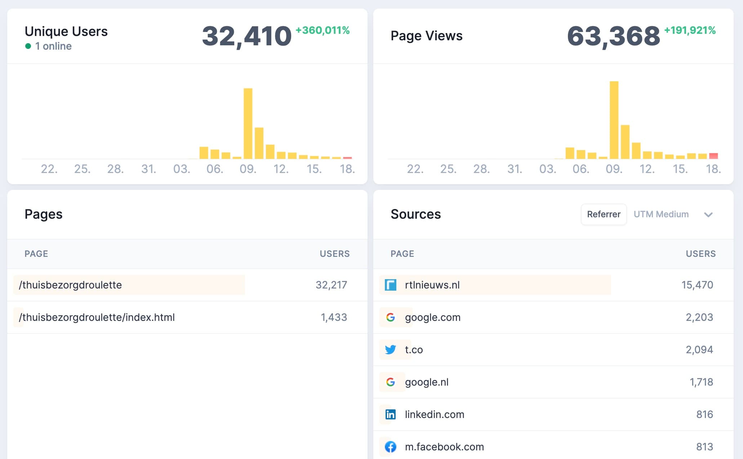Select the Google icon next to google.com
This screenshot has height=459, width=743.
(391, 317)
